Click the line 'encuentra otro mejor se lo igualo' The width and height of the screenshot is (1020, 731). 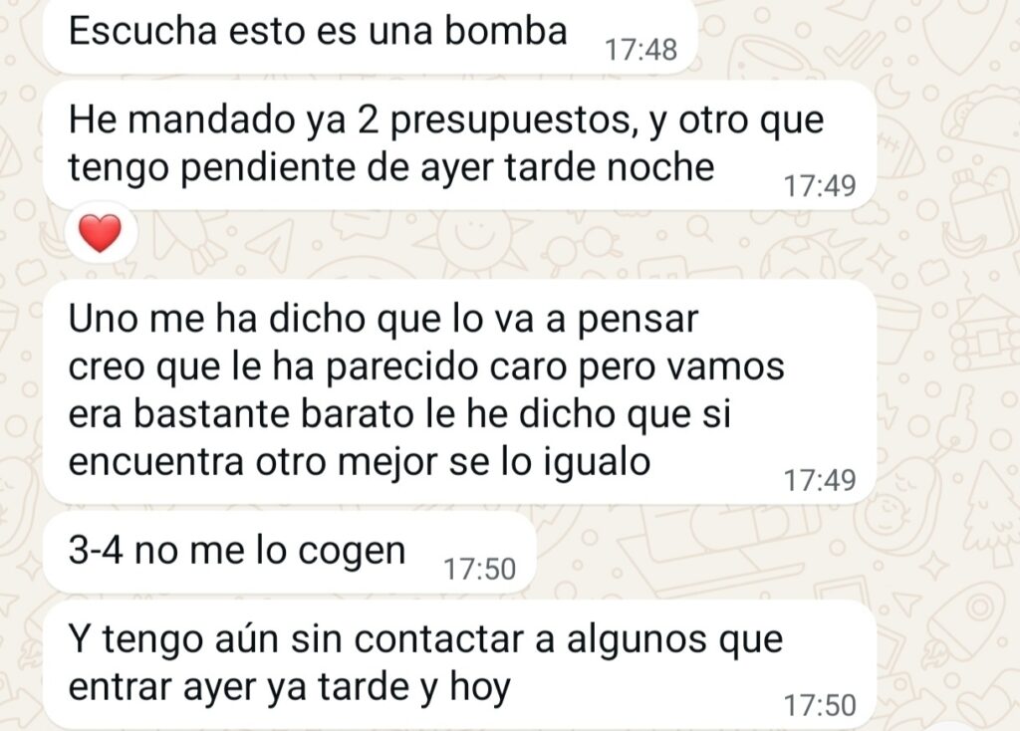(359, 462)
